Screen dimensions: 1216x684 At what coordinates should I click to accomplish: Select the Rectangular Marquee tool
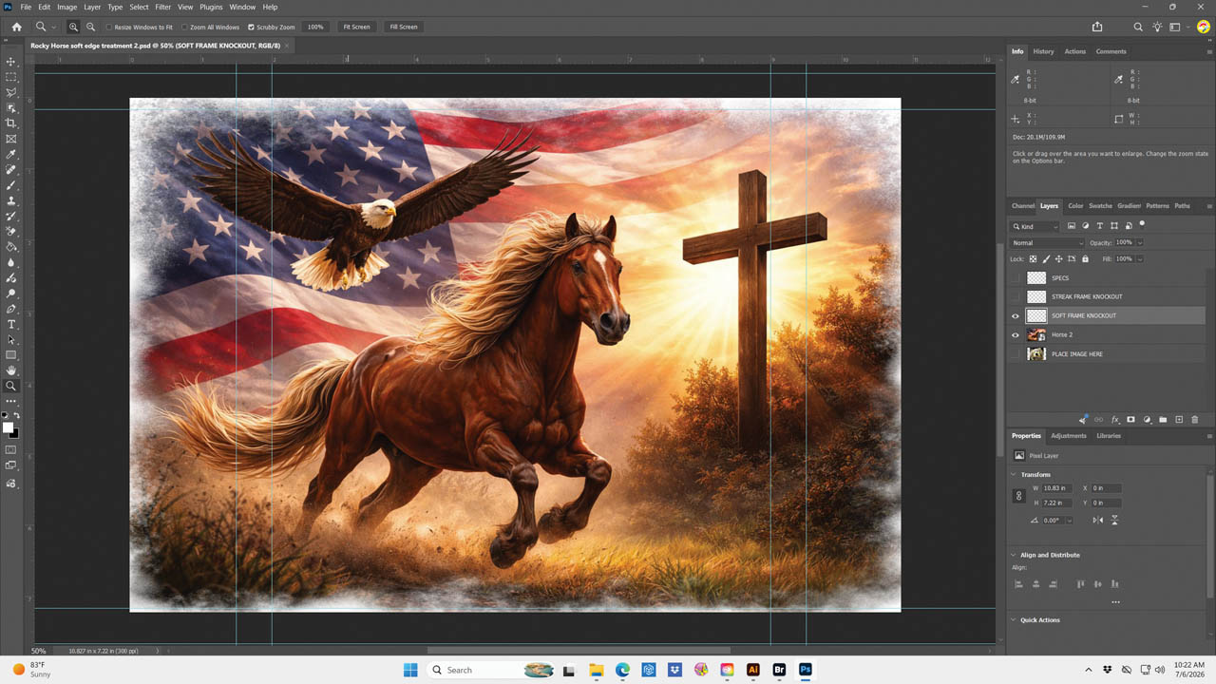point(11,77)
